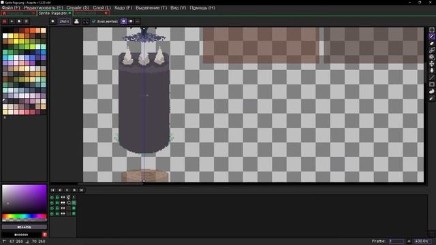This screenshot has width=436, height=245.
Task: Open the palette options menu icon
Action: coord(26,21)
